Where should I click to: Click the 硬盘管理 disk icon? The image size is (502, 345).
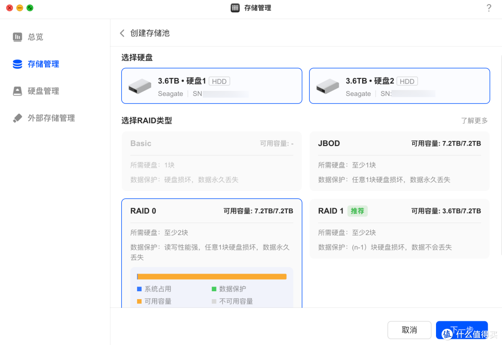click(x=17, y=91)
